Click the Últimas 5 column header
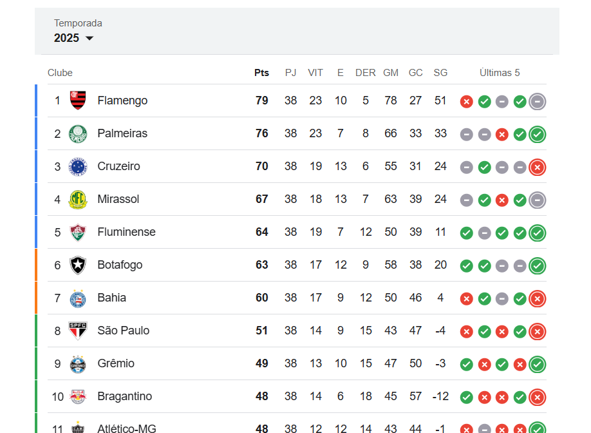Image resolution: width=591 pixels, height=433 pixels. tap(500, 73)
